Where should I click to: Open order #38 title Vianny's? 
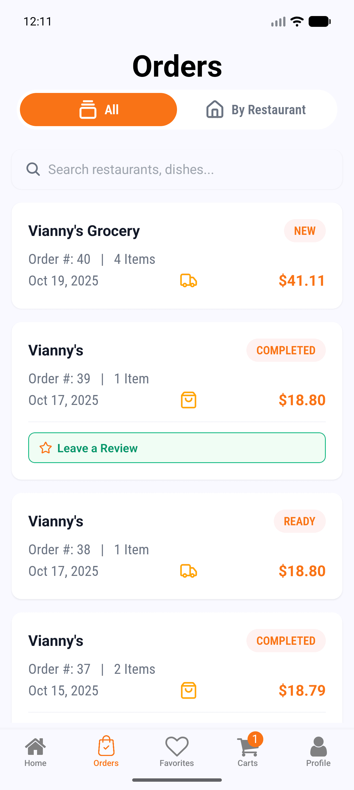(x=56, y=521)
